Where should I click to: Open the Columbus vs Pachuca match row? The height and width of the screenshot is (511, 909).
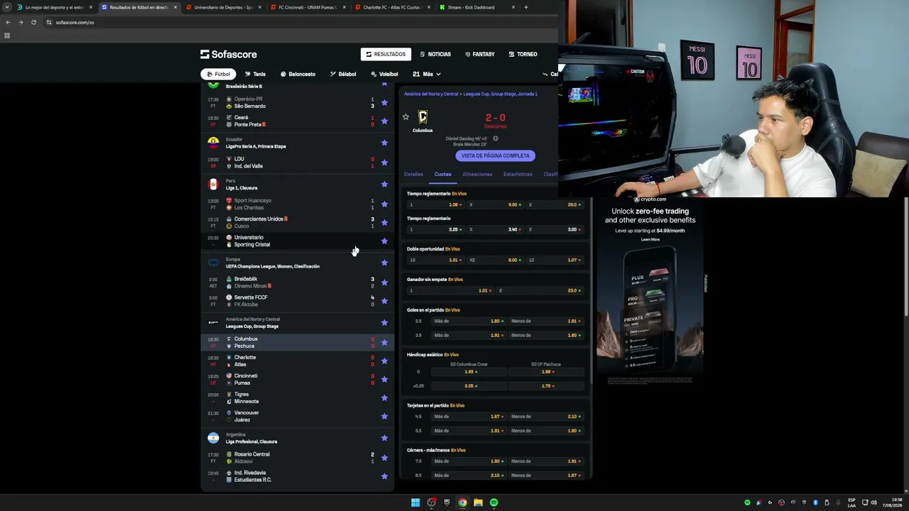[x=298, y=342]
